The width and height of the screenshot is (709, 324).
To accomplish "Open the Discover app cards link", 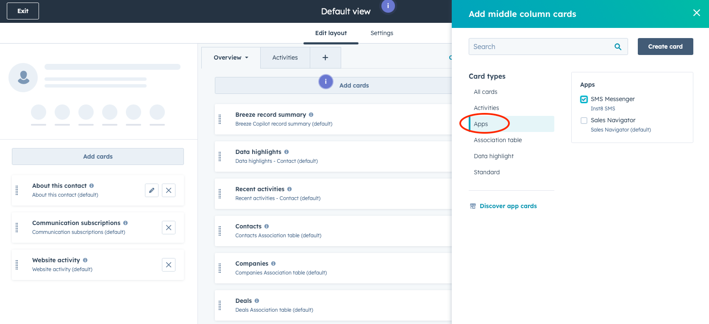I will point(508,206).
